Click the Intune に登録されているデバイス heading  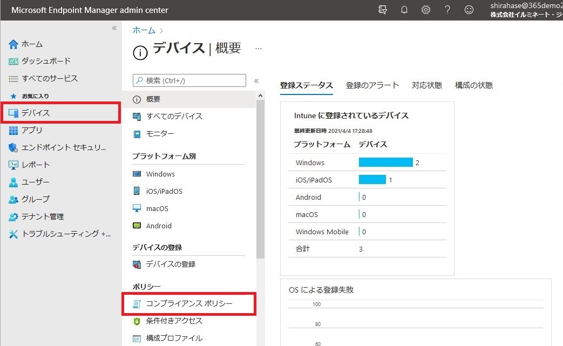point(351,116)
